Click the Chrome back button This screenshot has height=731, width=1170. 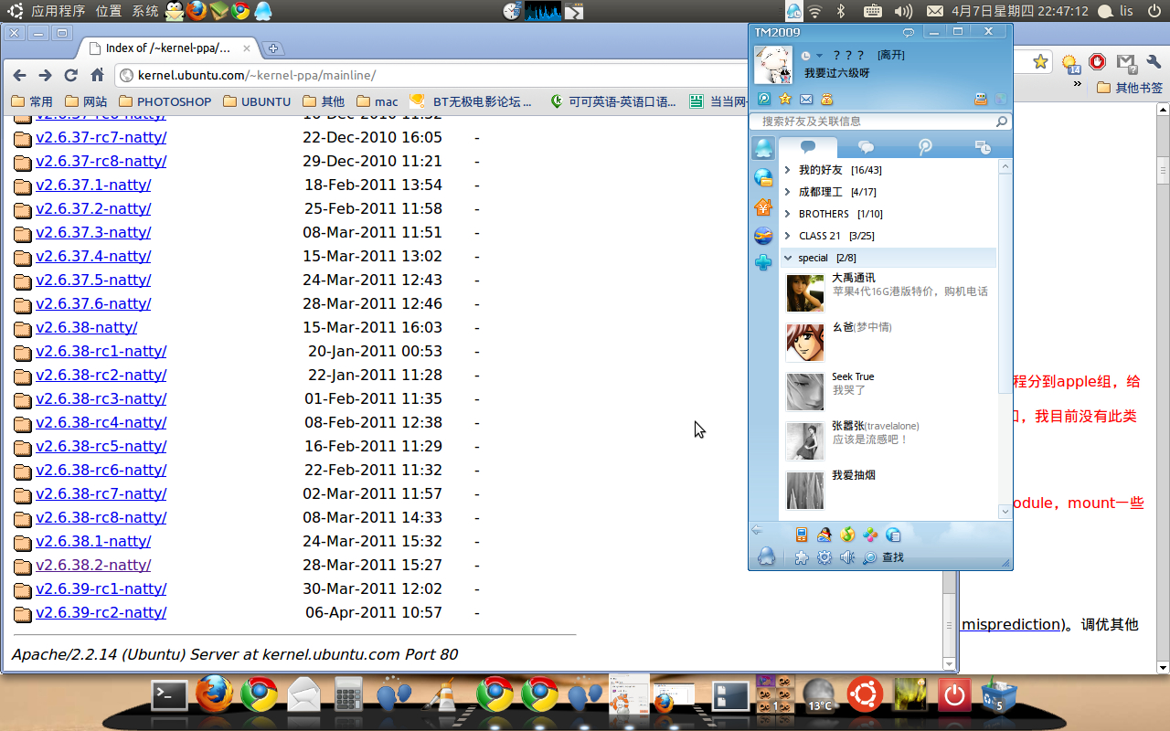tap(19, 75)
